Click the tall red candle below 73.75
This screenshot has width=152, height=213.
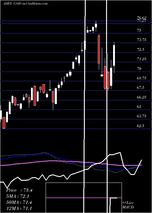[99, 49]
